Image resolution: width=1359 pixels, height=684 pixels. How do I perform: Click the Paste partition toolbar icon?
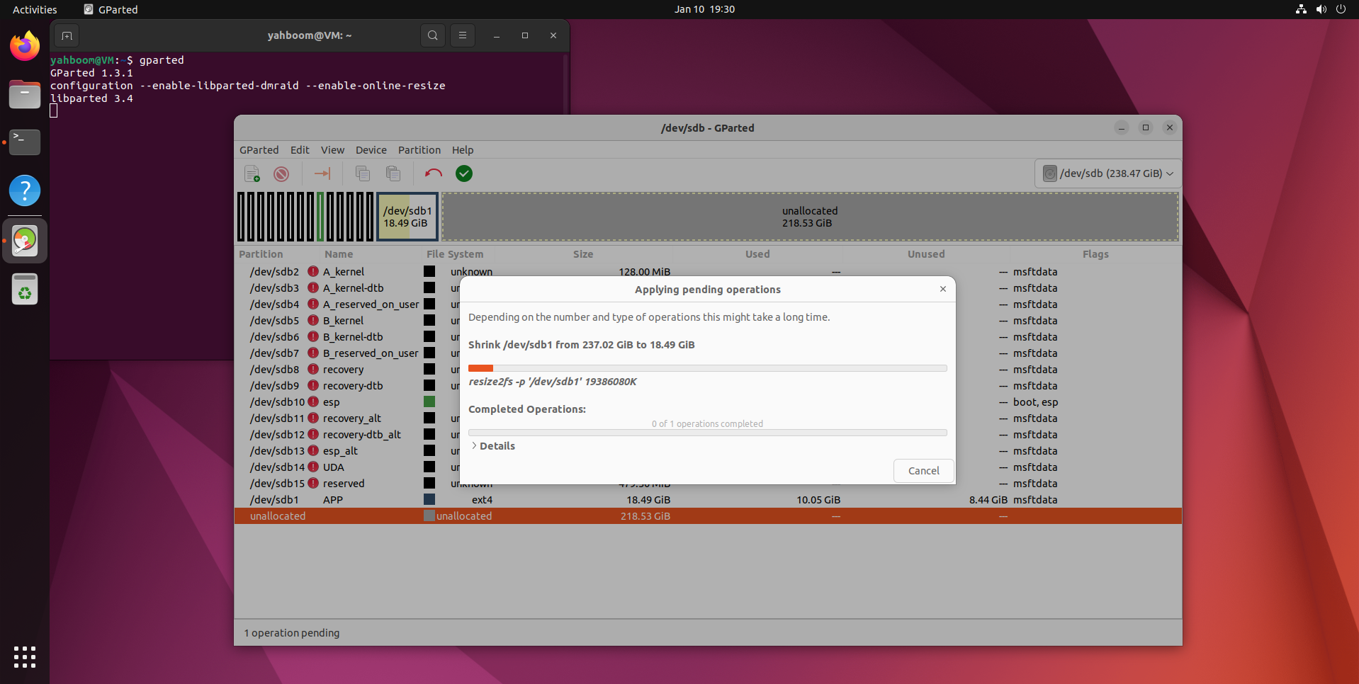[x=393, y=173]
